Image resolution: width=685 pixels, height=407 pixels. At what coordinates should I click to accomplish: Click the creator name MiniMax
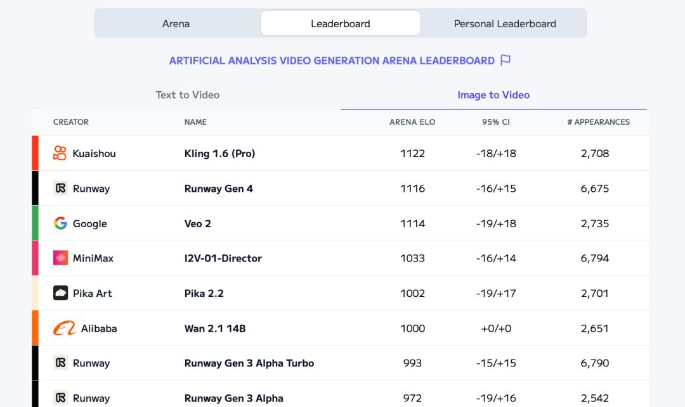click(93, 258)
